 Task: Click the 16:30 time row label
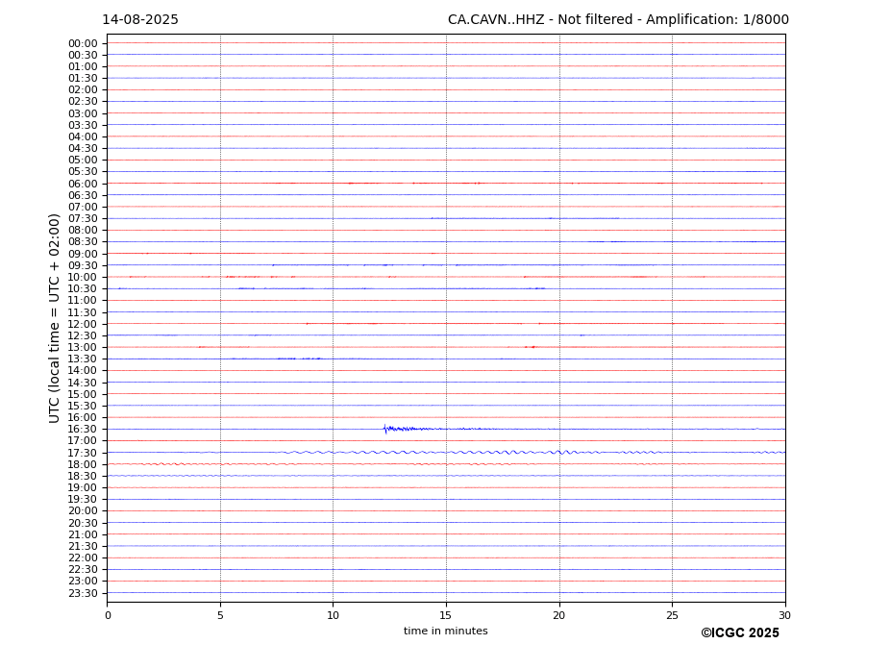83,429
